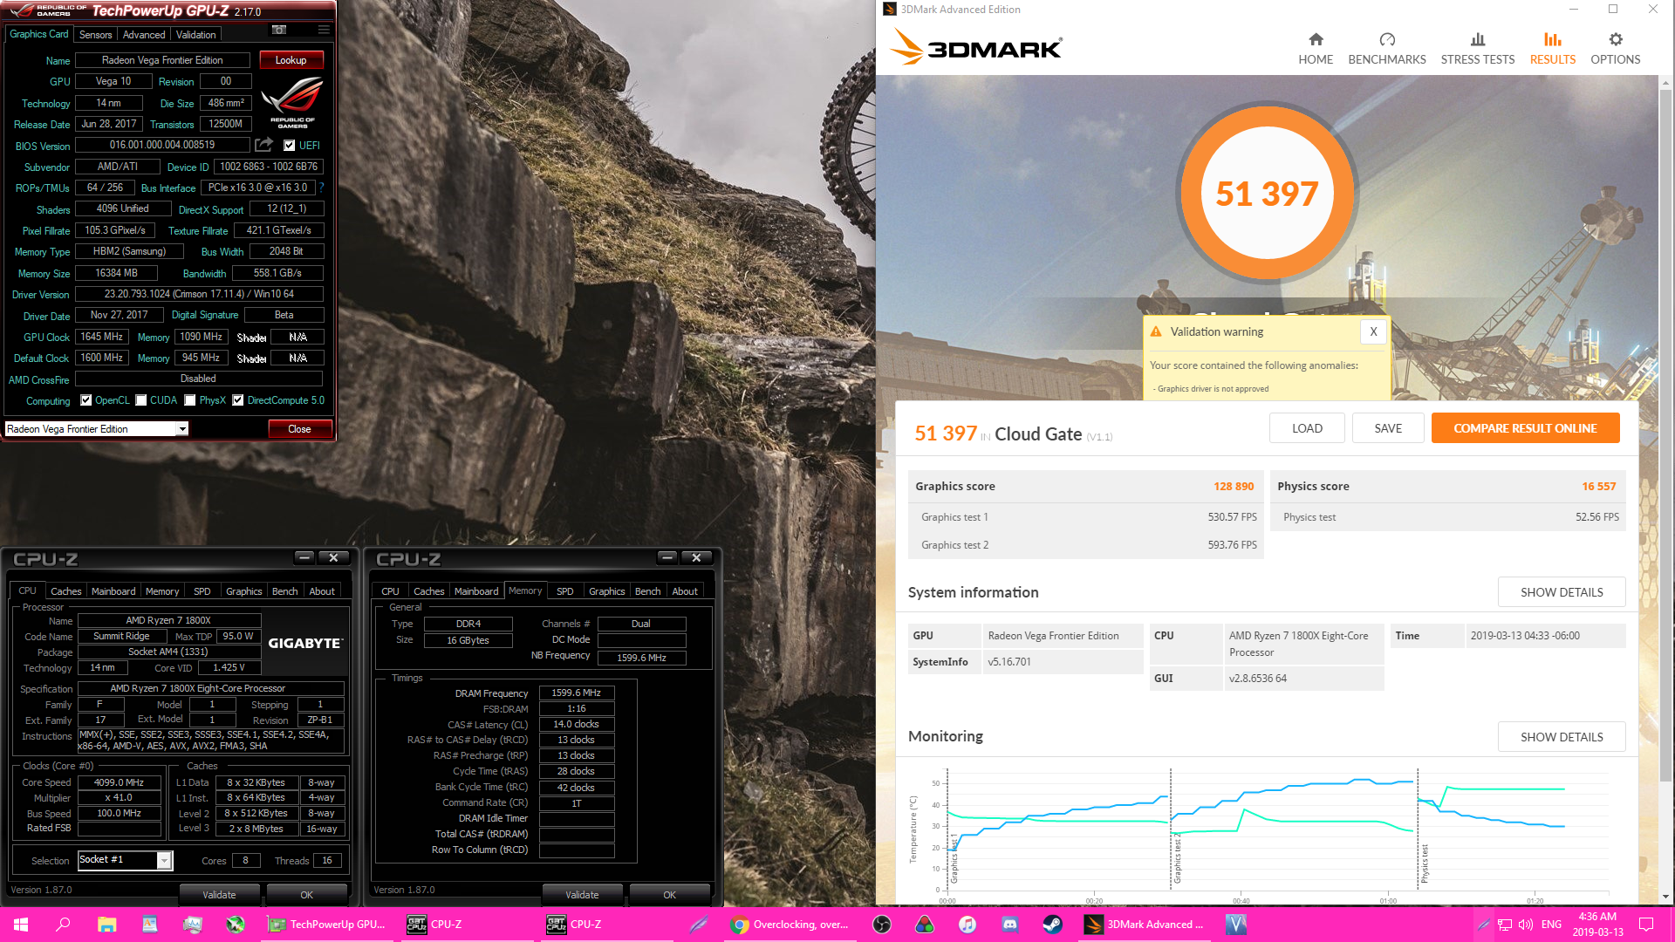
Task: Open File Explorer from taskbar
Action: (x=106, y=925)
